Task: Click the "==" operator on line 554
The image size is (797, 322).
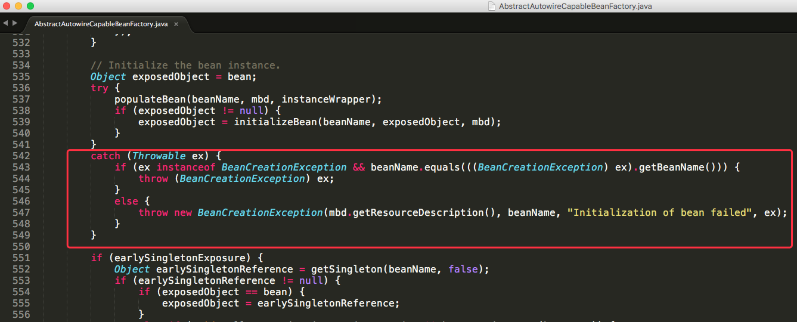Action: pos(252,292)
